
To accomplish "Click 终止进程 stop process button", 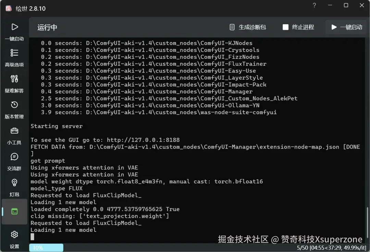I will click(298, 27).
